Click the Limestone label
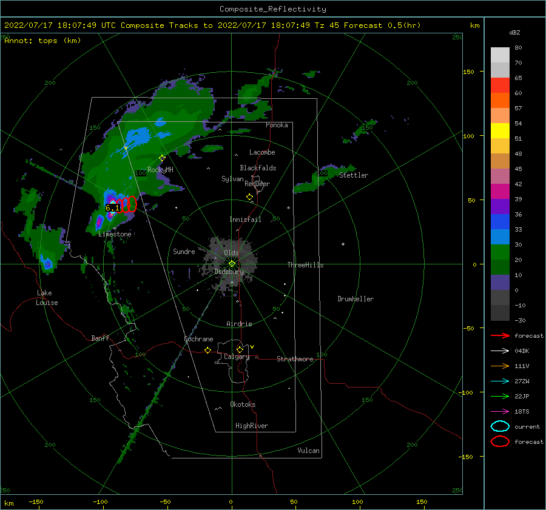Screen dimensions: 546x510 [115, 234]
